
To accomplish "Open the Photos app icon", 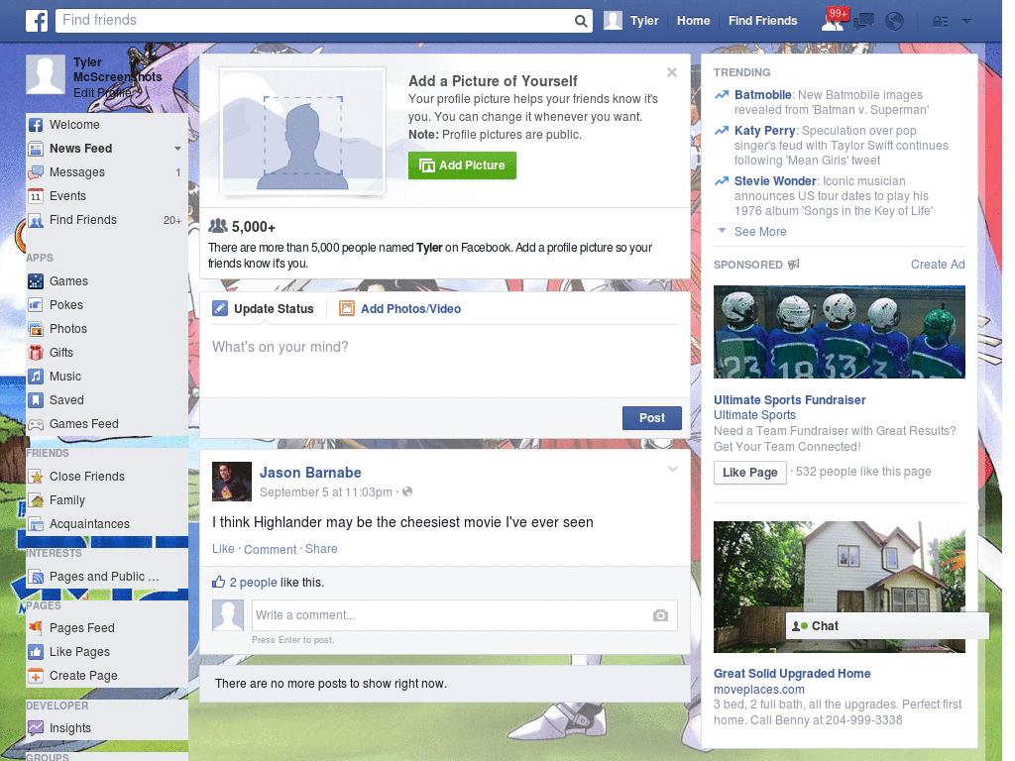I will (x=36, y=329).
